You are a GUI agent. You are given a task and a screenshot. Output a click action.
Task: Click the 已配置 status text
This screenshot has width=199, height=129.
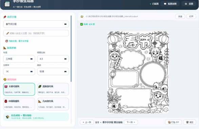click(x=155, y=4)
